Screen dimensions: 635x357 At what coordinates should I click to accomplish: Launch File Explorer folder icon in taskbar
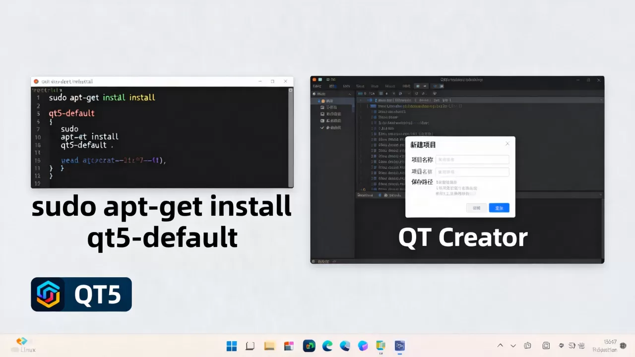point(269,346)
